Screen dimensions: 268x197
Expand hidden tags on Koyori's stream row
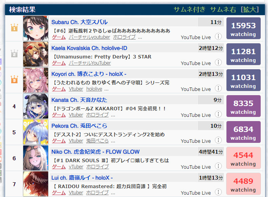pyautogui.click(x=107, y=90)
